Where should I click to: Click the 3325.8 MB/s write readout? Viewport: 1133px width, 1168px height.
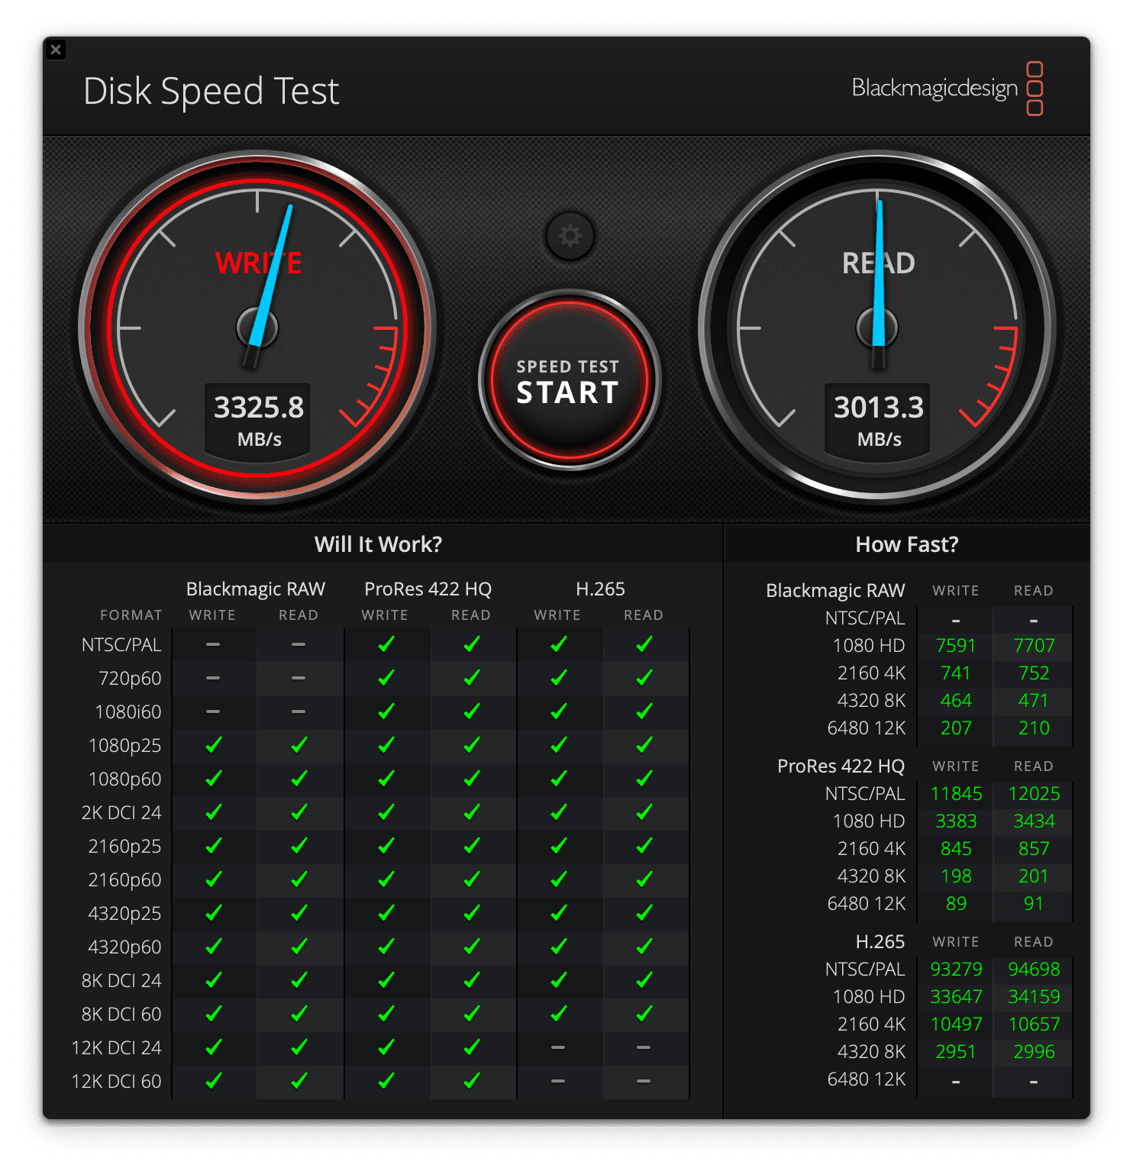(257, 418)
